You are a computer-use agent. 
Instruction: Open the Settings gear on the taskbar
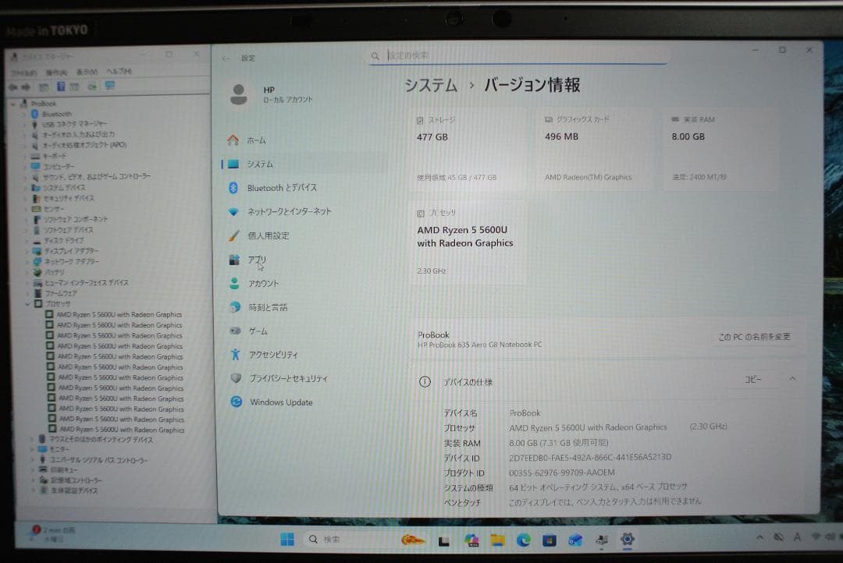pos(626,539)
